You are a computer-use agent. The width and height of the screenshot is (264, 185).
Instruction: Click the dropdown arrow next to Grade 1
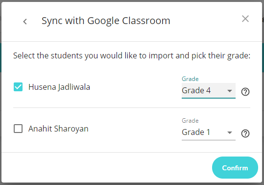click(230, 132)
